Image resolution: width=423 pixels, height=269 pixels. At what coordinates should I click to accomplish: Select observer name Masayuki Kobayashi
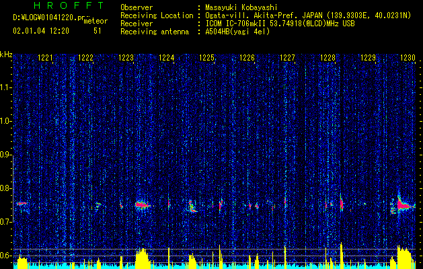tap(241, 7)
